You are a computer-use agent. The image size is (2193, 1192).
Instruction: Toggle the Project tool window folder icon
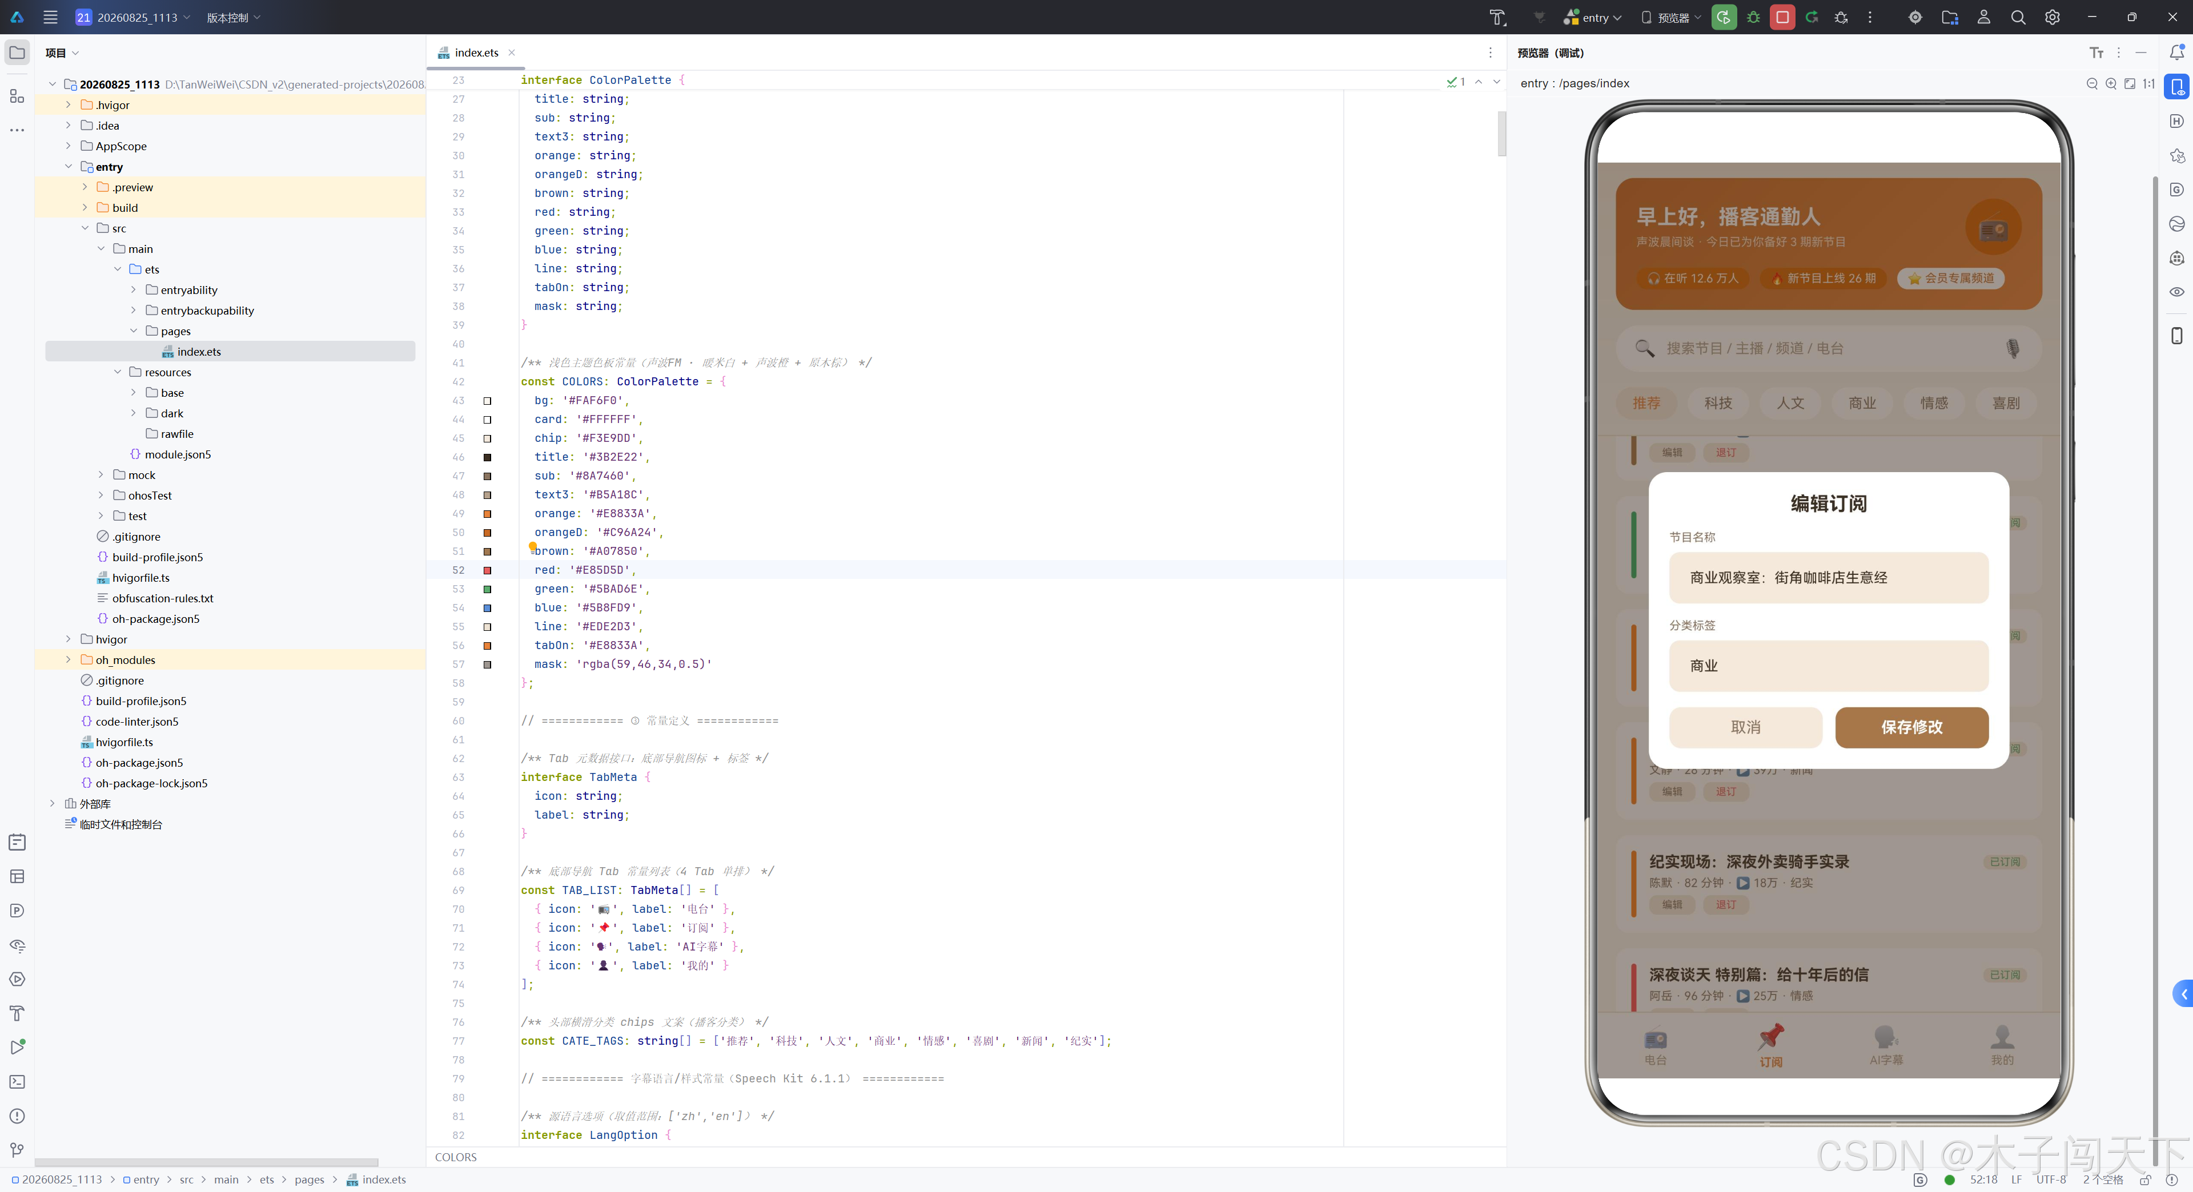17,53
